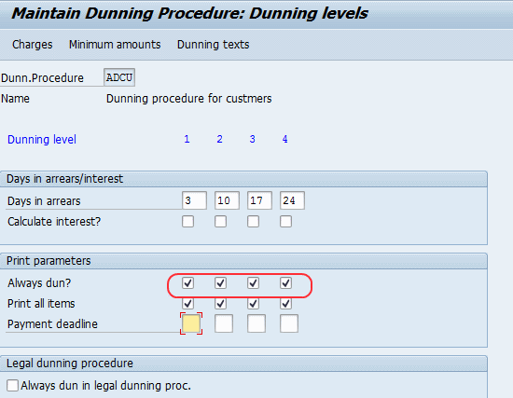The width and height of the screenshot is (513, 398).
Task: Enable Calculate interest for level 3
Action: pyautogui.click(x=253, y=222)
